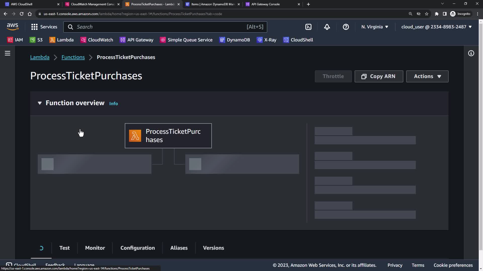
Task: Collapse the Function overview section
Action: tap(40, 103)
